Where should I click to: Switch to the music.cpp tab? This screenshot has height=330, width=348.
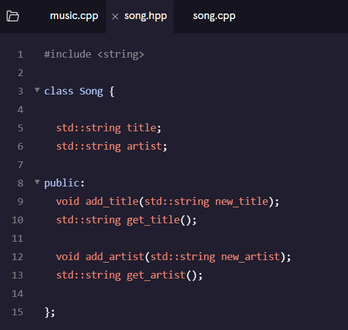74,16
